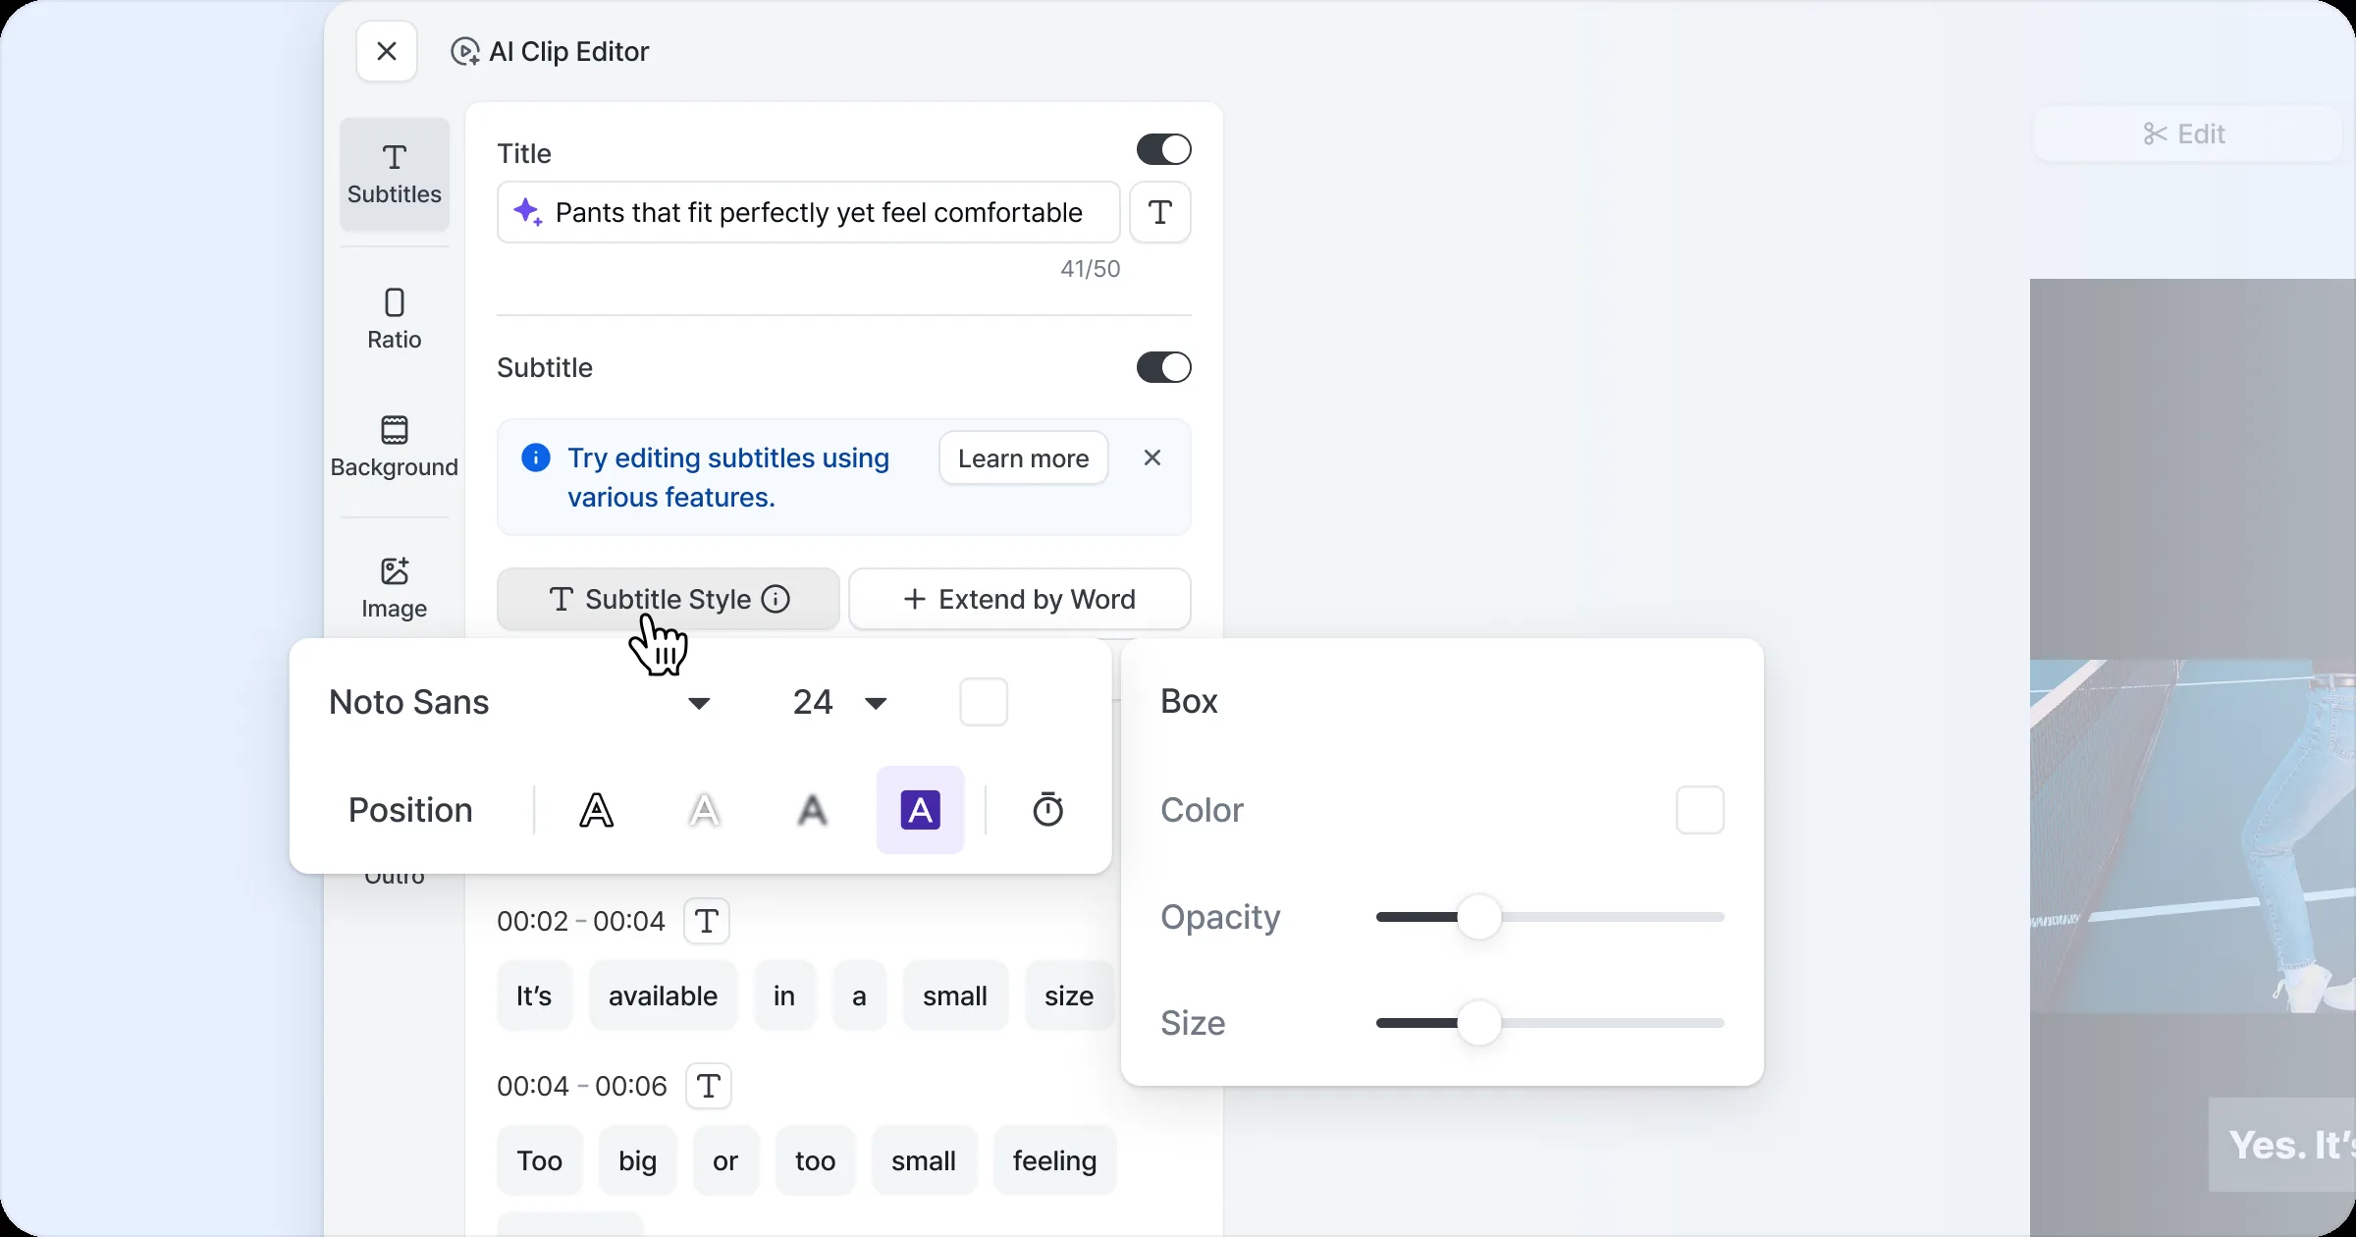Toggle the Title switch off
Screen dimensions: 2356x1237
[1164, 150]
